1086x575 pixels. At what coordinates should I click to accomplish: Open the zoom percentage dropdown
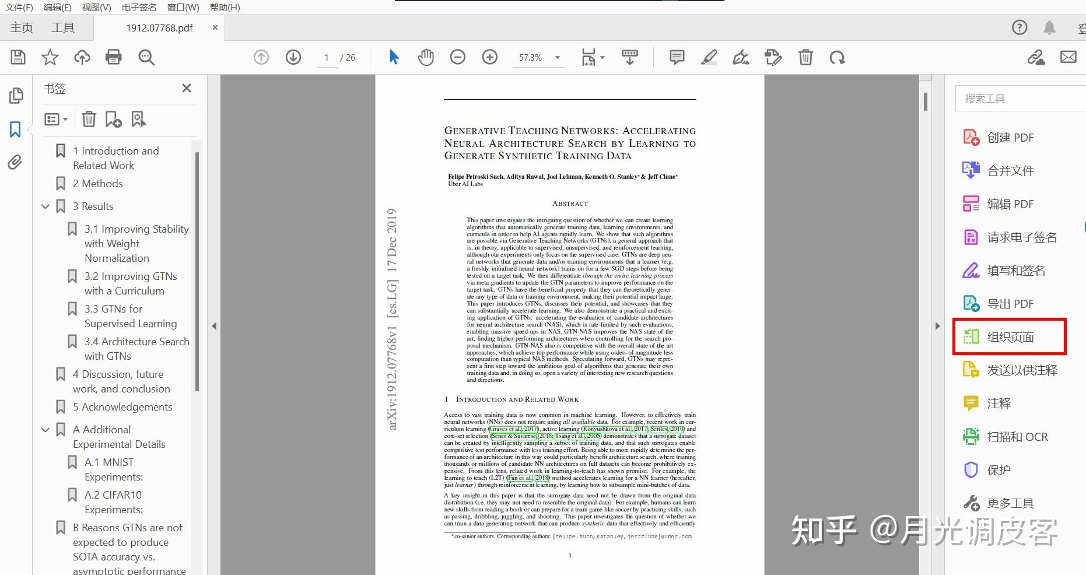click(x=557, y=57)
